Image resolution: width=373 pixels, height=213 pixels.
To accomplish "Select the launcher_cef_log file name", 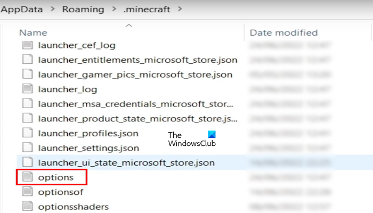I will pos(77,45).
